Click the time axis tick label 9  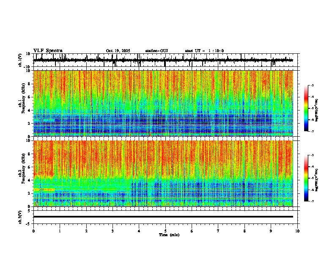pyautogui.click(x=271, y=231)
